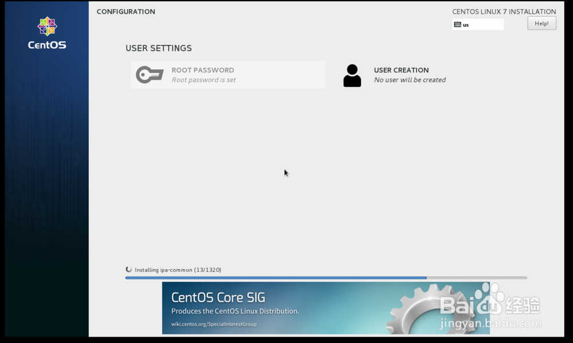The image size is (573, 343).
Task: Click the installation spinner icon
Action: pos(128,270)
